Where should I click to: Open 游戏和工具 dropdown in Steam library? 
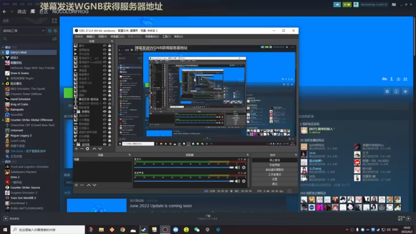[x=23, y=31]
